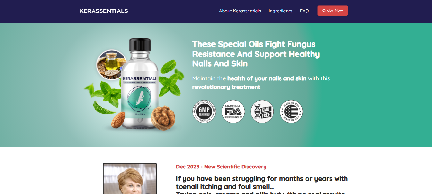This screenshot has width=432, height=194.
Task: Click the circular oil jar ingredients image
Action: click(111, 65)
